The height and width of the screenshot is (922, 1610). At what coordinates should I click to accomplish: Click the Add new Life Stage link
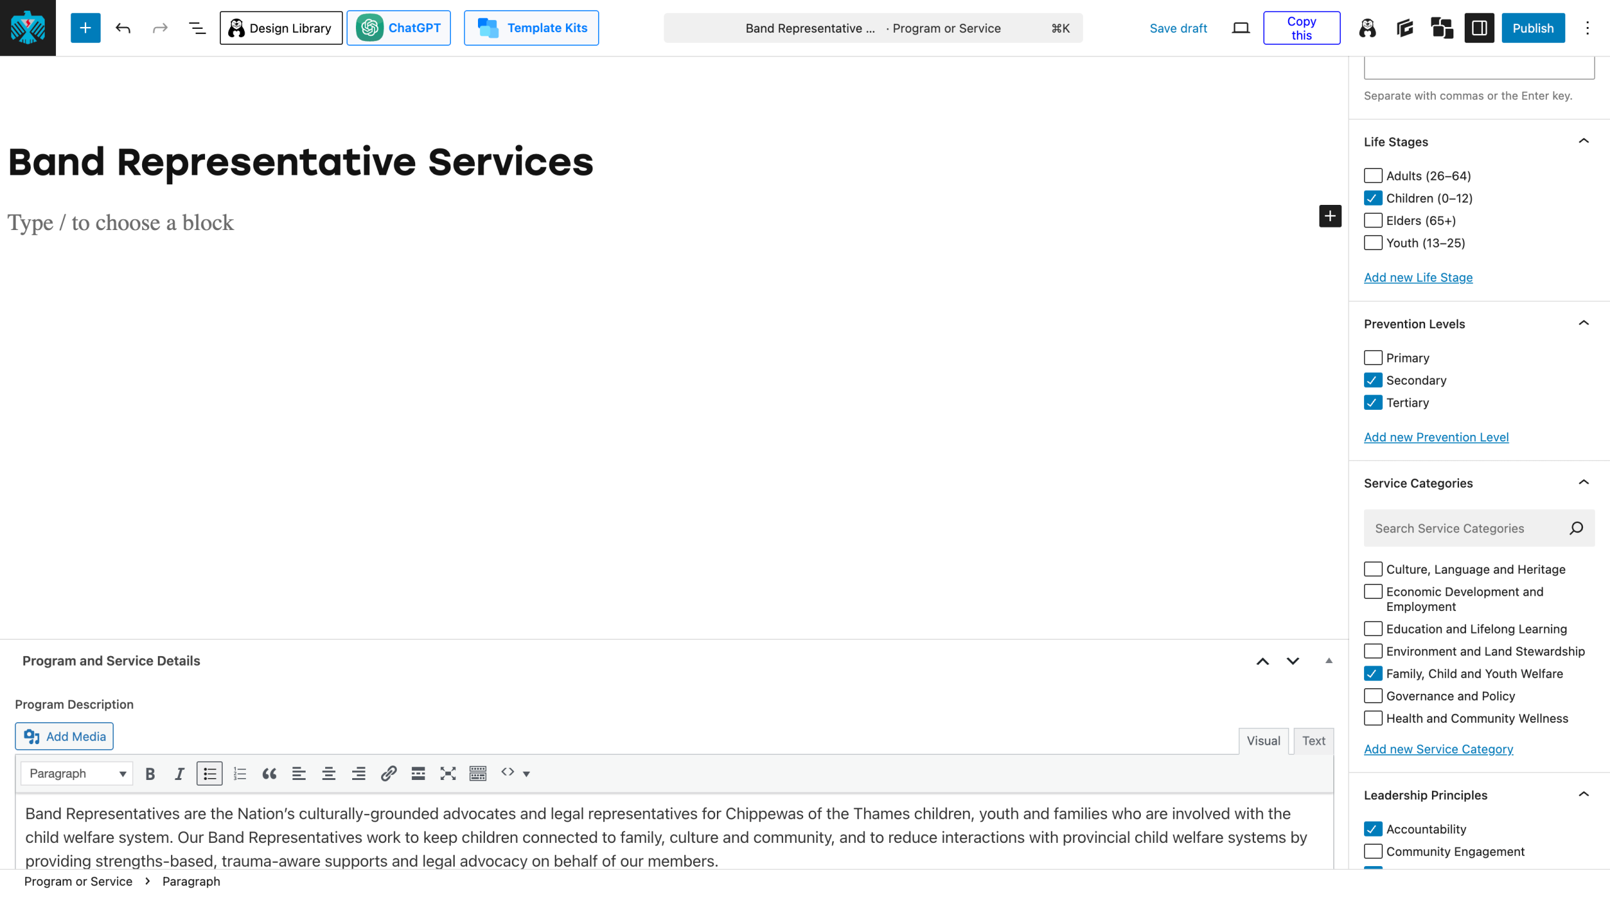[1418, 277]
